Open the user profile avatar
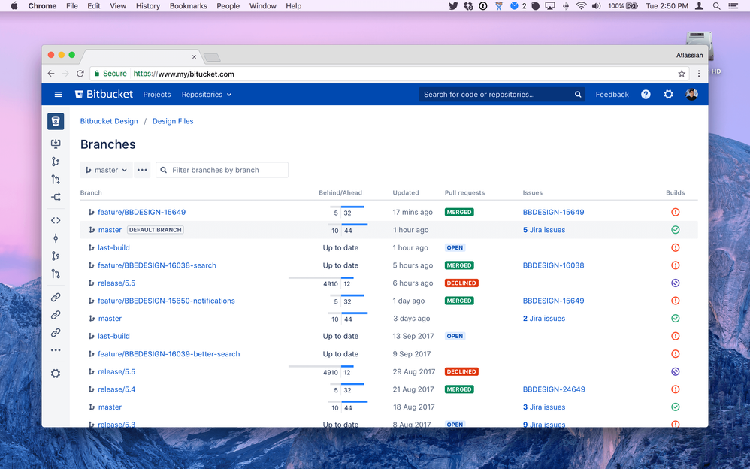The image size is (750, 469). [691, 94]
